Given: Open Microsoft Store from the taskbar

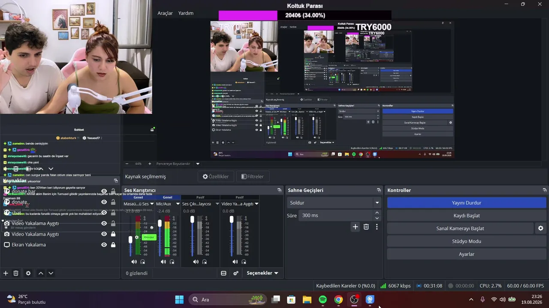Looking at the screenshot, I should 291,299.
